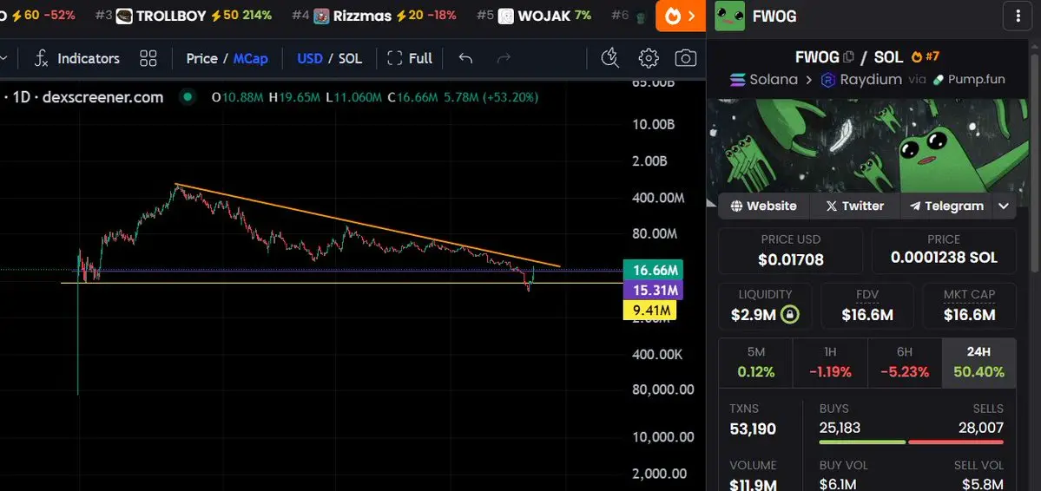This screenshot has height=491, width=1041.
Task: Click the SELLS 28,007 value
Action: coord(980,428)
